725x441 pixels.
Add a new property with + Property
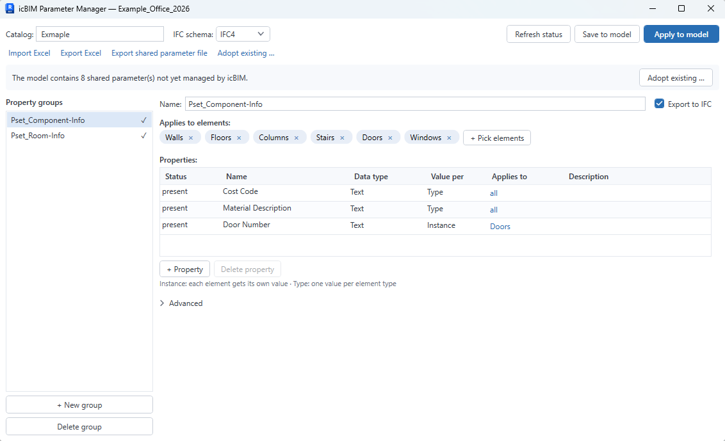pos(184,269)
